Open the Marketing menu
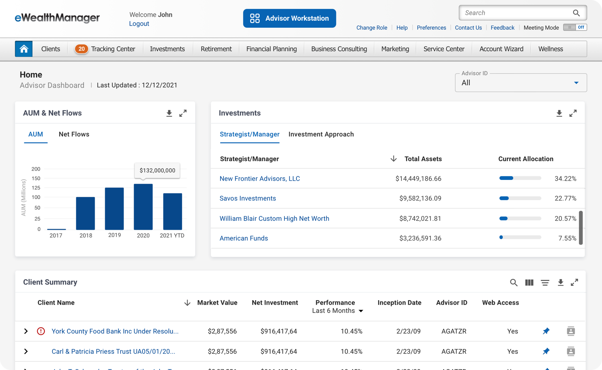This screenshot has width=602, height=370. click(x=395, y=49)
